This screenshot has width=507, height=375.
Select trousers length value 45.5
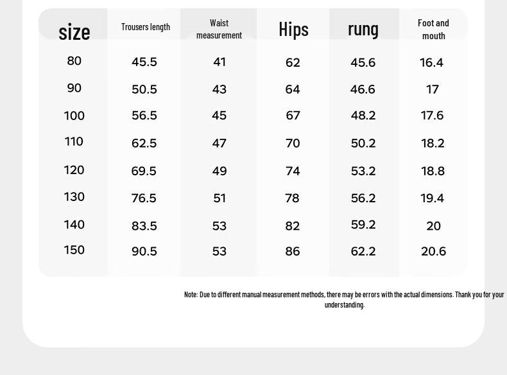(x=144, y=62)
